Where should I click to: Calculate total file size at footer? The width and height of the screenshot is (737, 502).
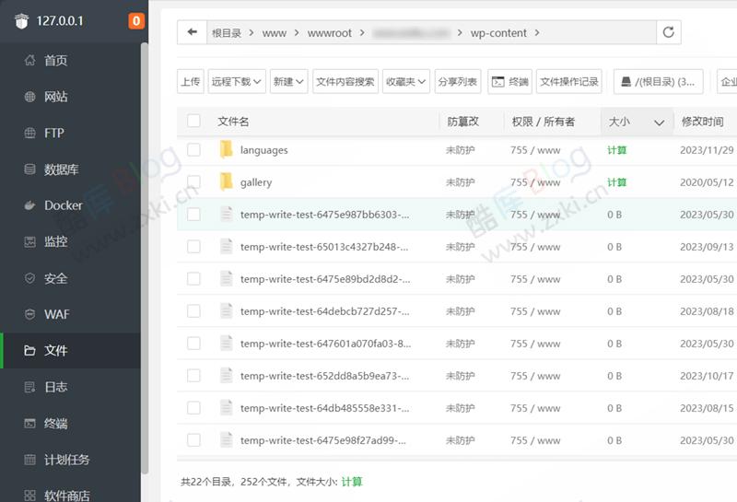tap(352, 482)
